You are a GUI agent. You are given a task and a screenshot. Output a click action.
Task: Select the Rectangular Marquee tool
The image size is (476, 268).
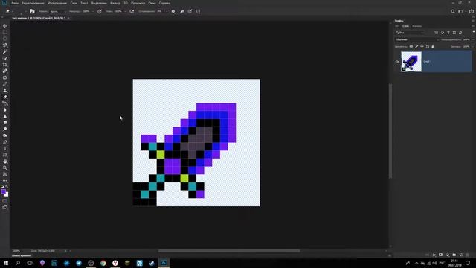(5, 32)
